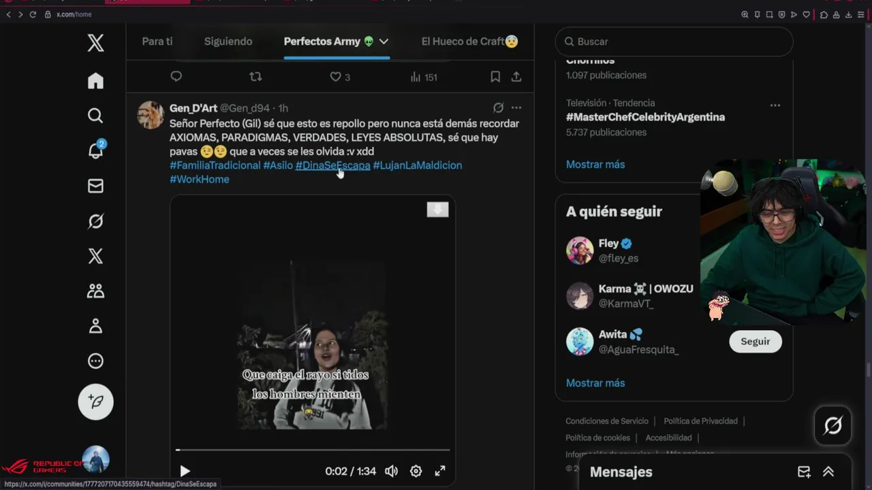Switch to Para ti tab
The height and width of the screenshot is (490, 872).
point(157,42)
